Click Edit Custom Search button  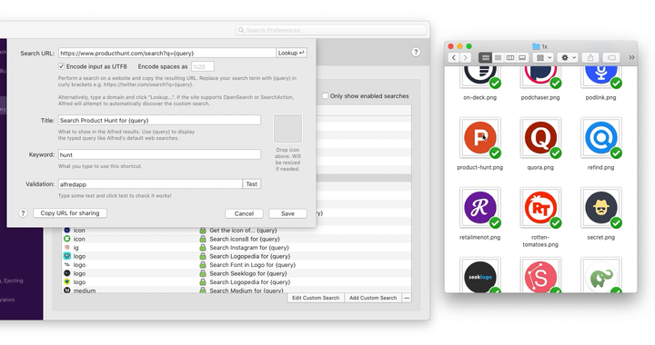tap(316, 298)
